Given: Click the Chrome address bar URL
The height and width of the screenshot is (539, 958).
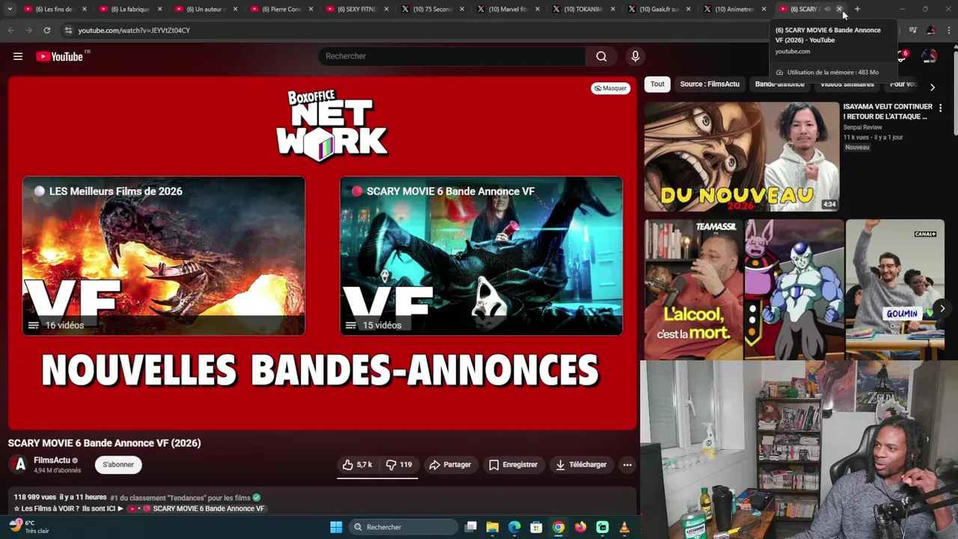Looking at the screenshot, I should coord(134,30).
